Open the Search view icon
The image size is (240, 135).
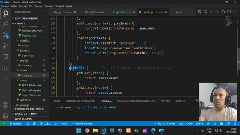point(5,24)
